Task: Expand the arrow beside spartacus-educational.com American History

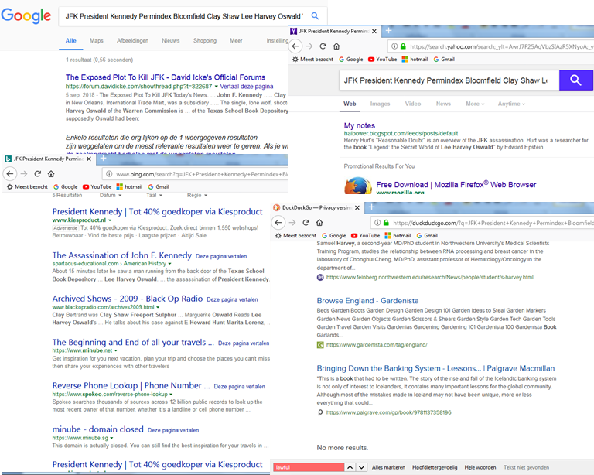Action: [169, 263]
